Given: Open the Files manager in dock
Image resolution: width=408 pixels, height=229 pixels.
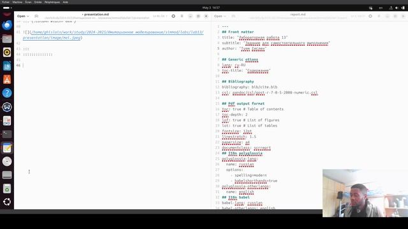Looking at the screenshot, I should (x=7, y=39).
